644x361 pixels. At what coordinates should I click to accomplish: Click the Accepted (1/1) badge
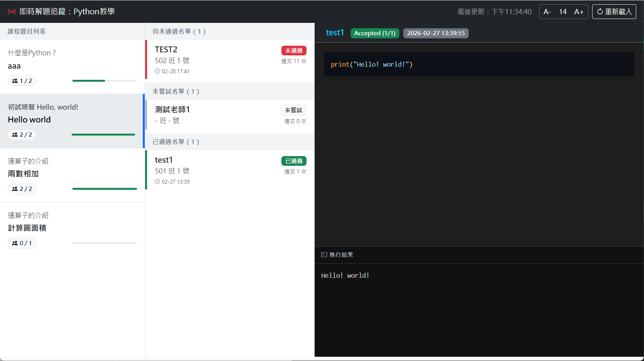click(375, 33)
